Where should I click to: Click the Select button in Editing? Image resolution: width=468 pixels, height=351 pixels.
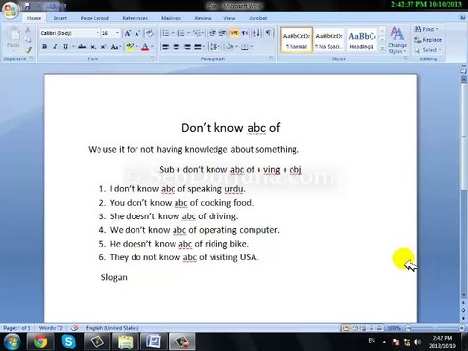(x=428, y=50)
